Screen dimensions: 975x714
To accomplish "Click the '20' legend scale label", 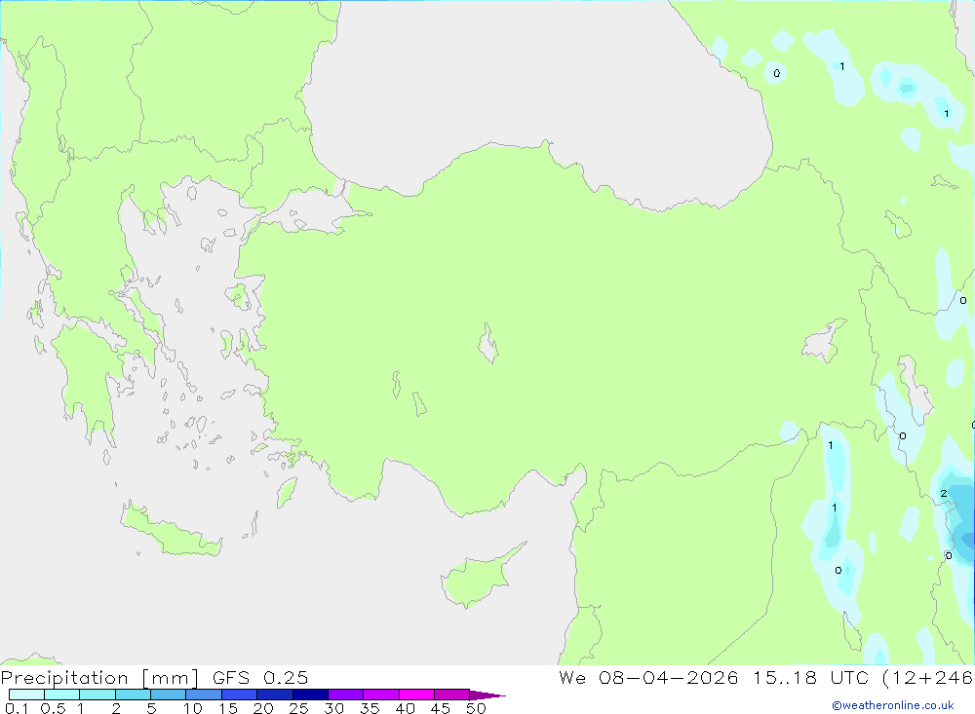I will [263, 708].
